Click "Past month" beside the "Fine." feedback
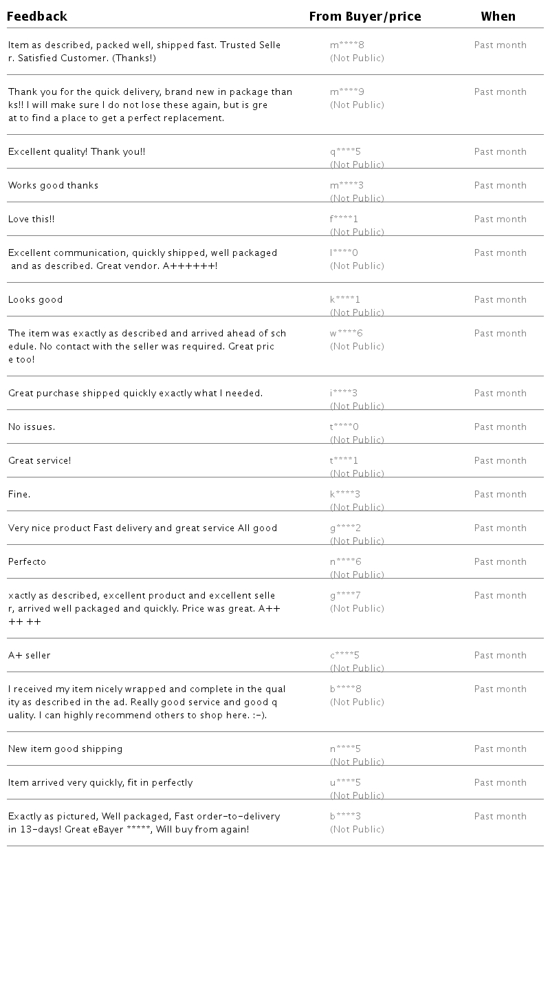Viewport: 550px width, 999px height. click(x=500, y=495)
